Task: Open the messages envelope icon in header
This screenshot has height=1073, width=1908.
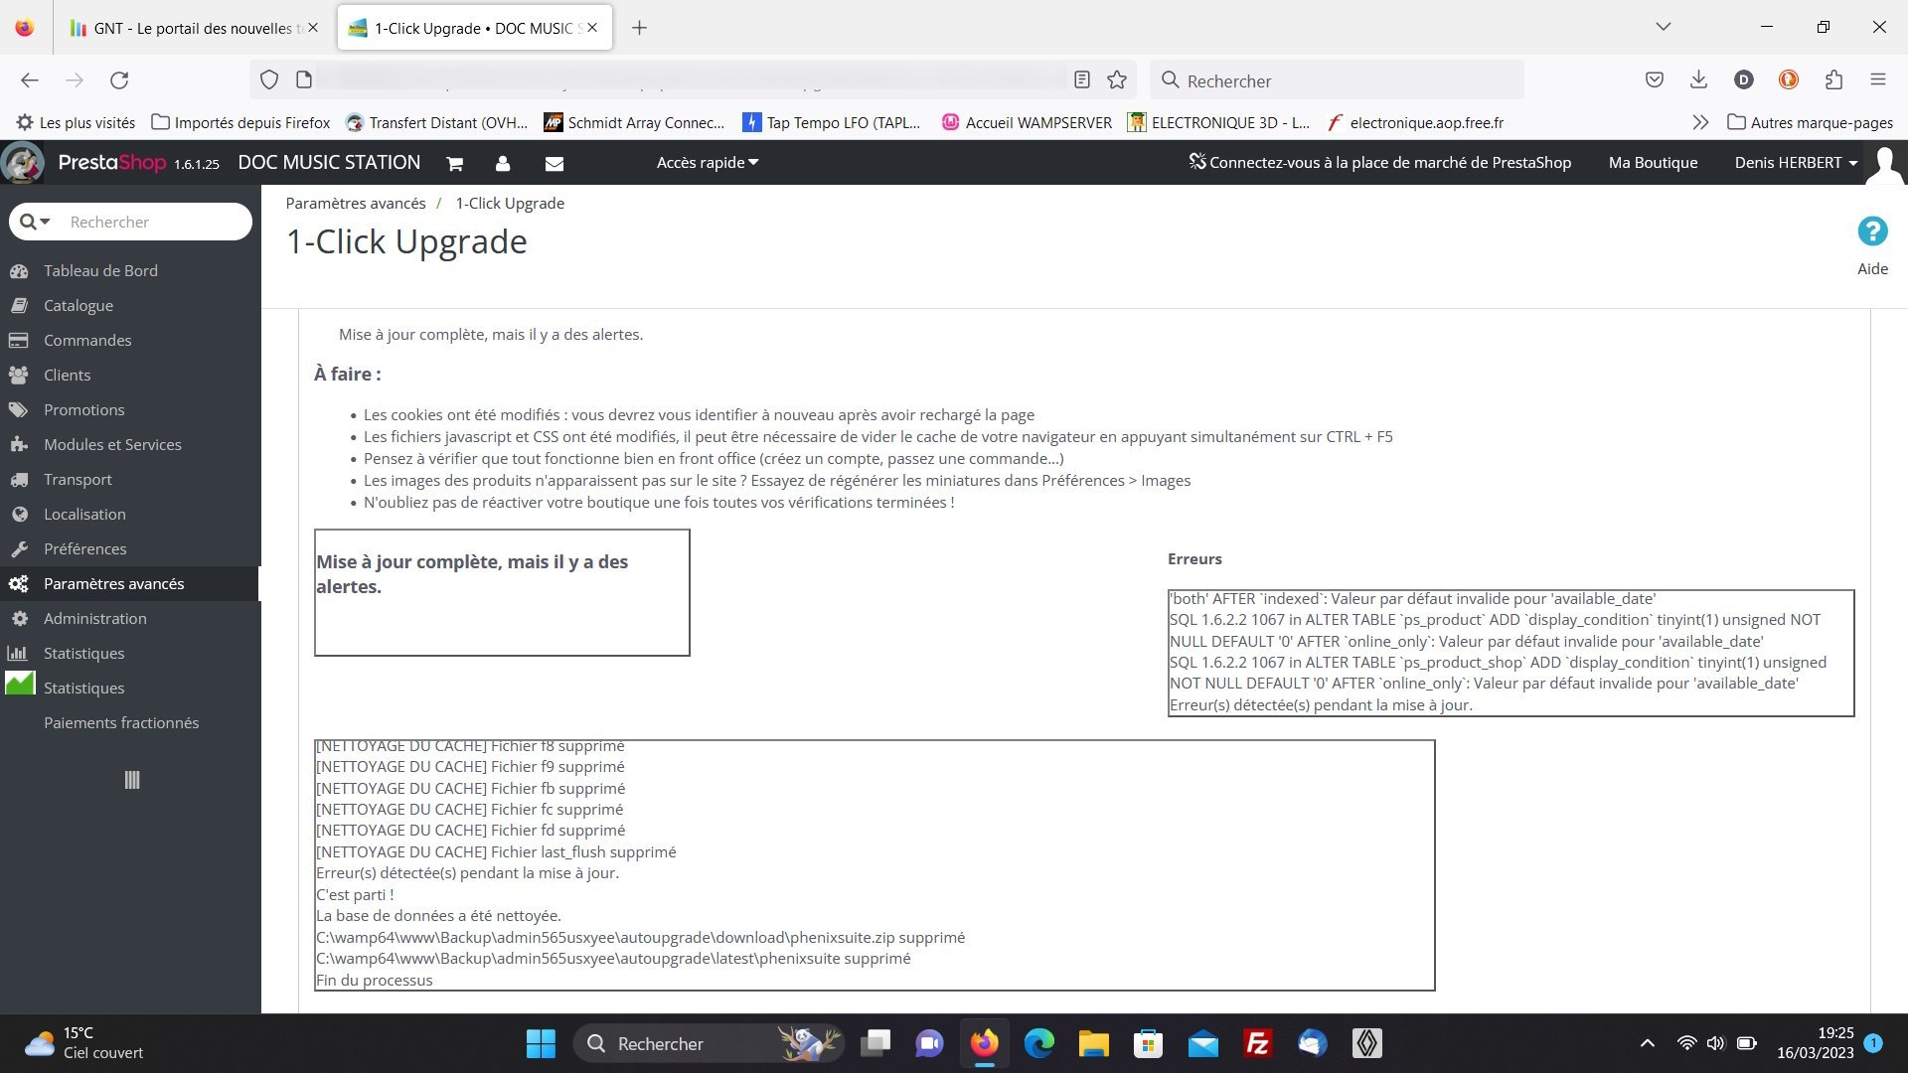Action: [x=555, y=163]
